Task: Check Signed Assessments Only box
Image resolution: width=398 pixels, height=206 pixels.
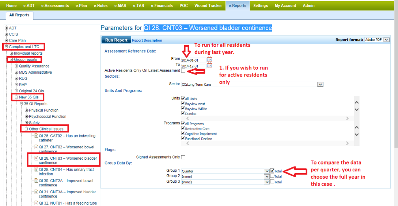Action: pos(183,157)
